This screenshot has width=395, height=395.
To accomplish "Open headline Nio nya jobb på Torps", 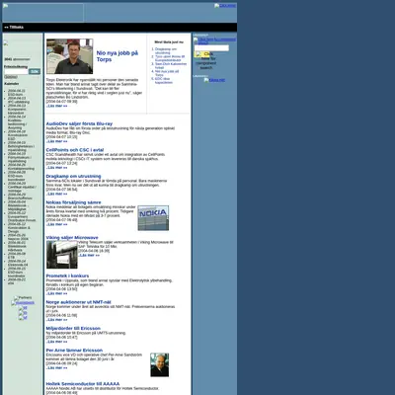I will [118, 56].
